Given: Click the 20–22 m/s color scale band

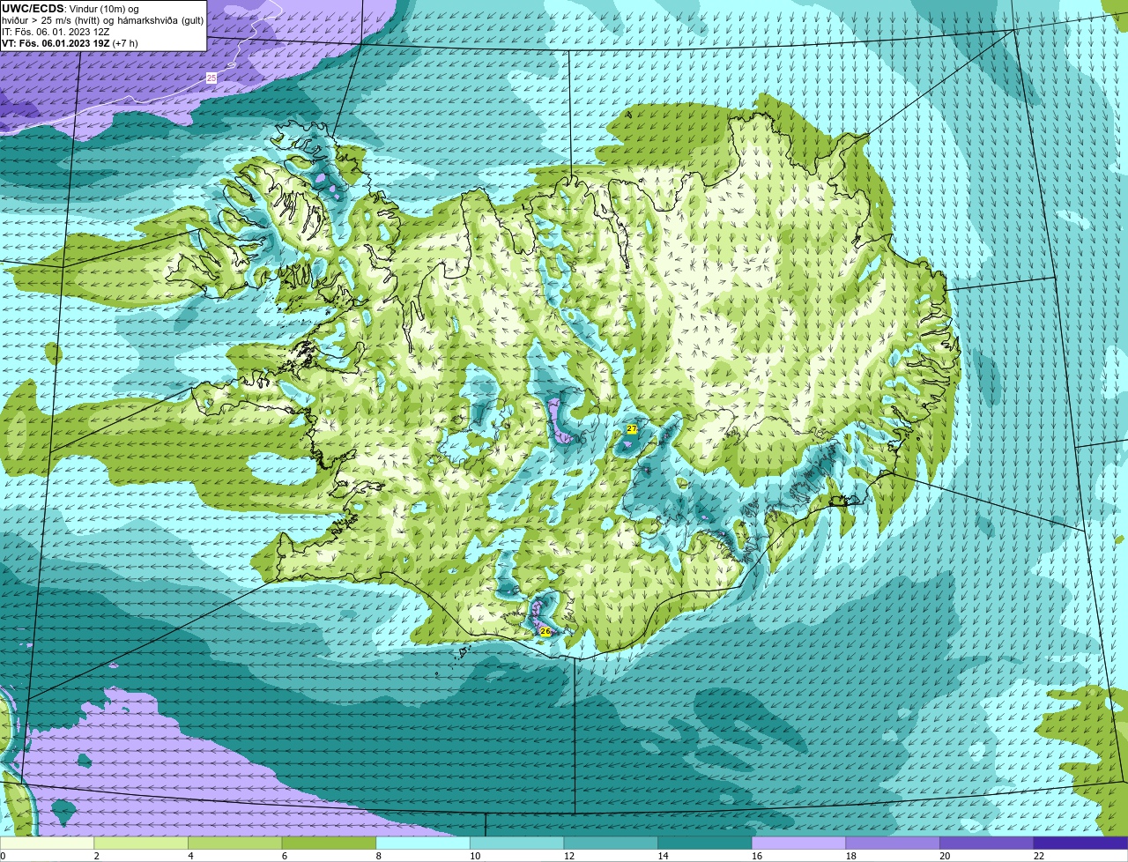Looking at the screenshot, I should click(987, 843).
